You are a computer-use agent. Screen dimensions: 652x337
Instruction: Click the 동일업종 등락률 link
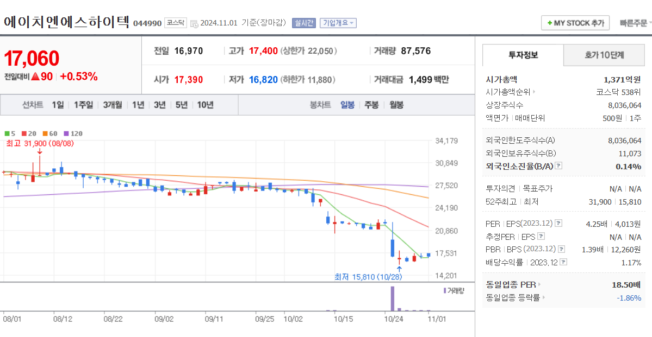pyautogui.click(x=513, y=297)
